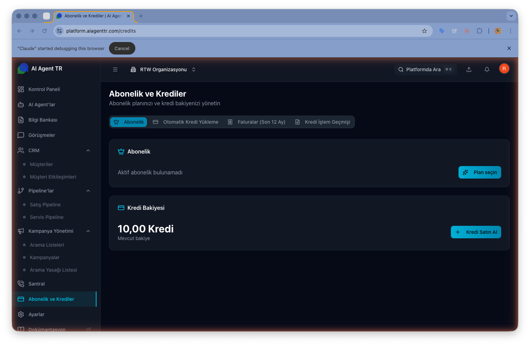
Task: Click the Plan seçin button
Action: (x=480, y=172)
